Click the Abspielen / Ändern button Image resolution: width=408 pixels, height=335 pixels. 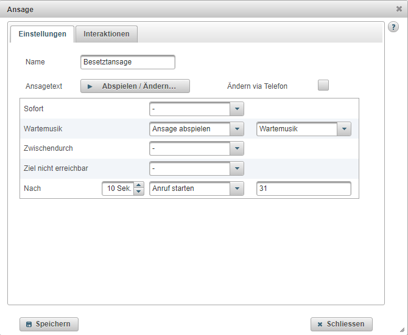click(x=135, y=86)
